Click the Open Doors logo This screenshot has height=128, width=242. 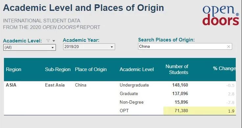(221, 15)
